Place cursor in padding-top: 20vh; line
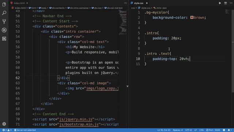234x132 pixels. [171, 59]
